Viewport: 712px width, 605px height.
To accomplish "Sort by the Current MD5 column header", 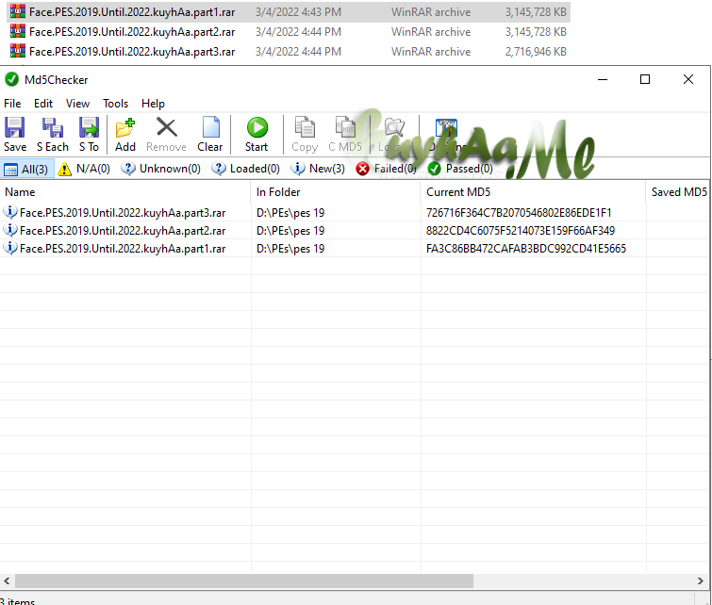I will [533, 192].
